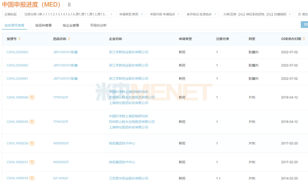Click the result count 8 beside the title

[69, 4]
